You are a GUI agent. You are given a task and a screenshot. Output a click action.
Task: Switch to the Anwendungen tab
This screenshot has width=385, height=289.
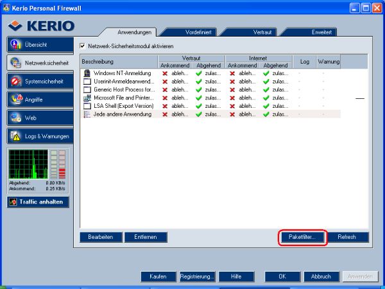(134, 32)
